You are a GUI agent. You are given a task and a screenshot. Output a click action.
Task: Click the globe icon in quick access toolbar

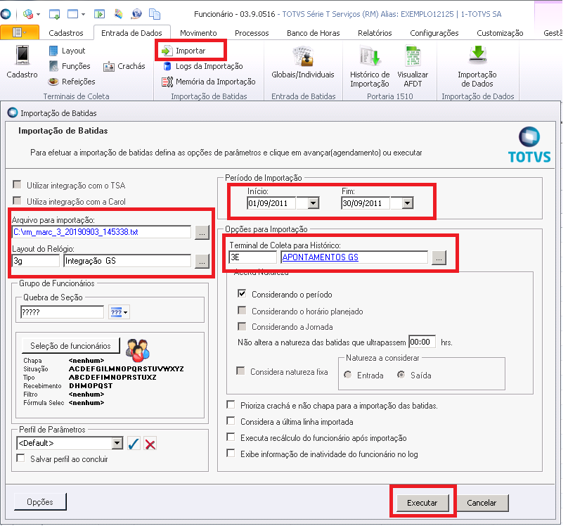136,14
